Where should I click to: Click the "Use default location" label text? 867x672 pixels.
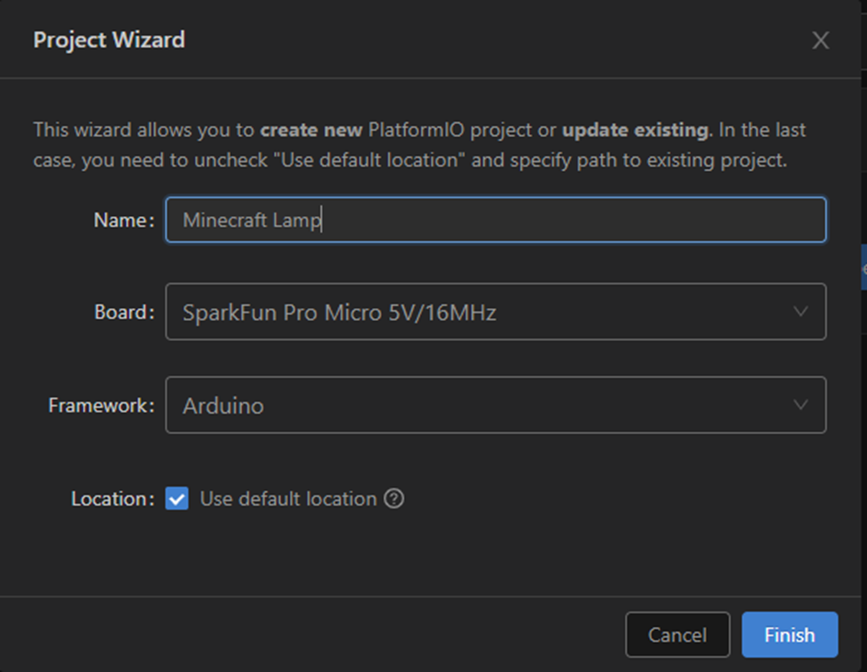click(288, 499)
